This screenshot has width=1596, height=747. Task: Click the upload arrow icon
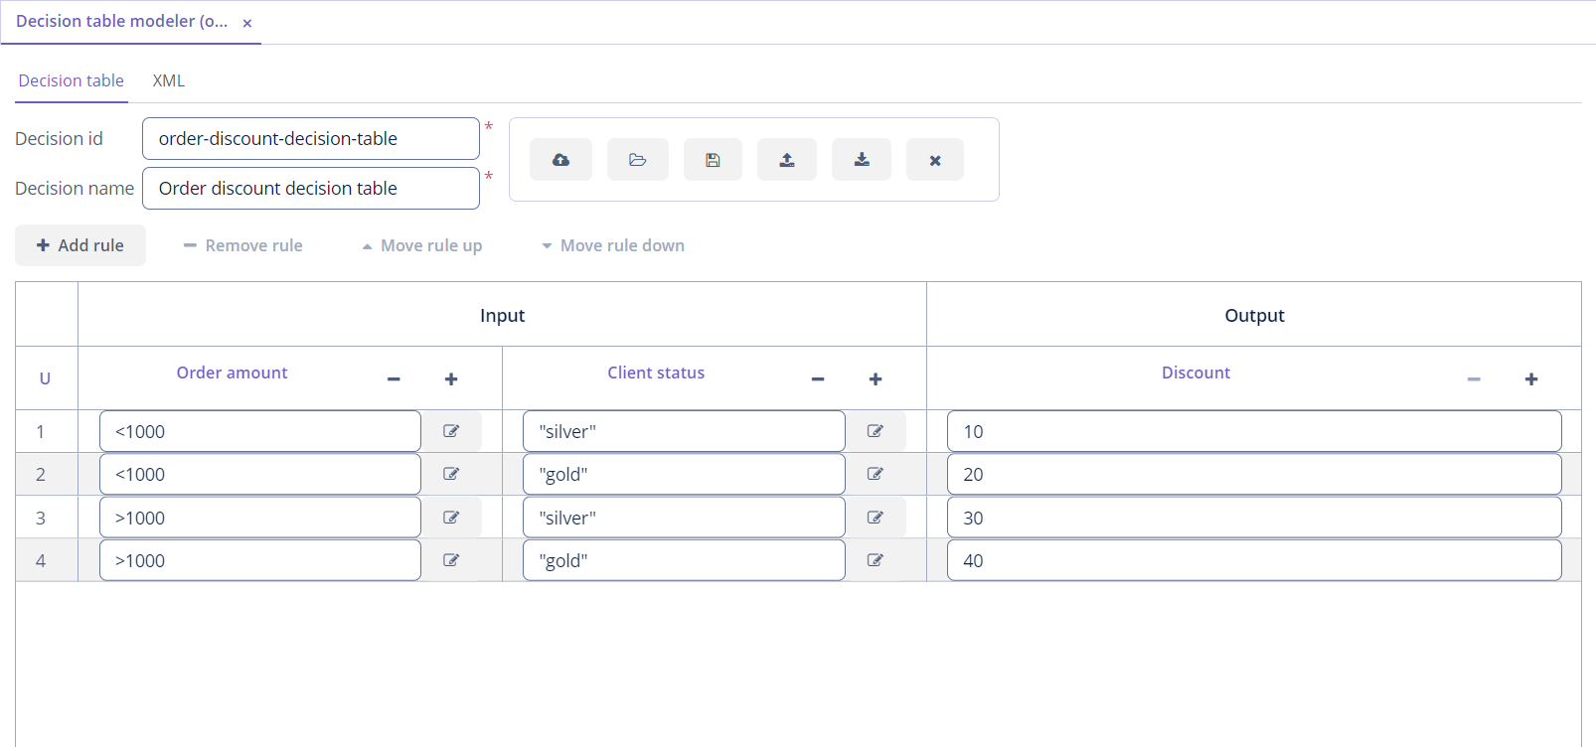tap(787, 160)
